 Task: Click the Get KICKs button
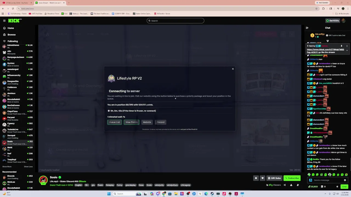coord(333,21)
